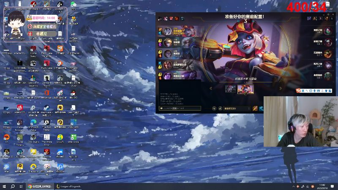Click the chat message input field
The width and height of the screenshot is (338, 190).
coord(180,109)
